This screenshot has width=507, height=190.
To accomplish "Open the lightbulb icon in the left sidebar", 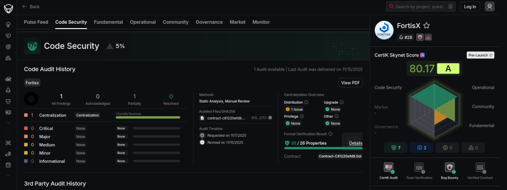I will coord(8,25).
